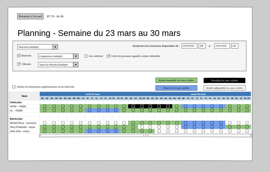Toggle Cacher les personnes signalées comme vulnérables
270x172 pixels.
(x=108, y=56)
